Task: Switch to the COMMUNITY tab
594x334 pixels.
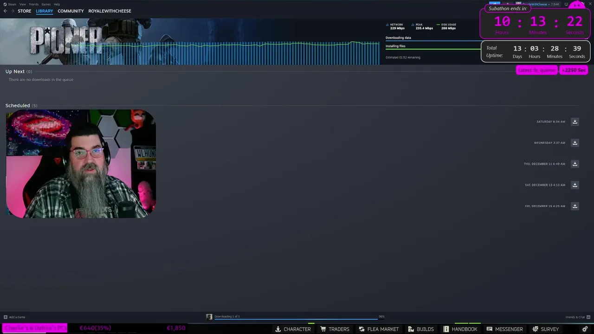Action: (71, 11)
